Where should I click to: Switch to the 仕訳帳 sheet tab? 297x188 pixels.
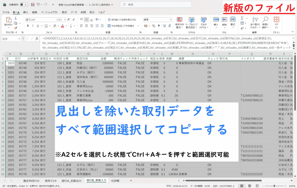pyautogui.click(x=115, y=180)
